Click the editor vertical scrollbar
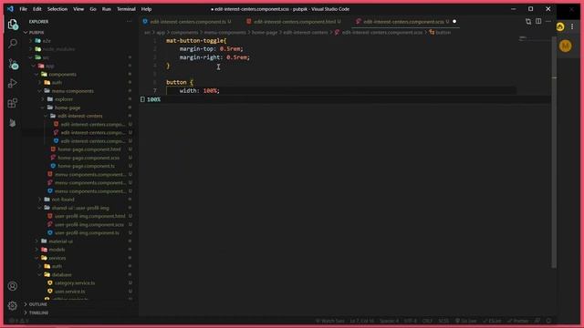Screen dimensions: 584x328 554,152
